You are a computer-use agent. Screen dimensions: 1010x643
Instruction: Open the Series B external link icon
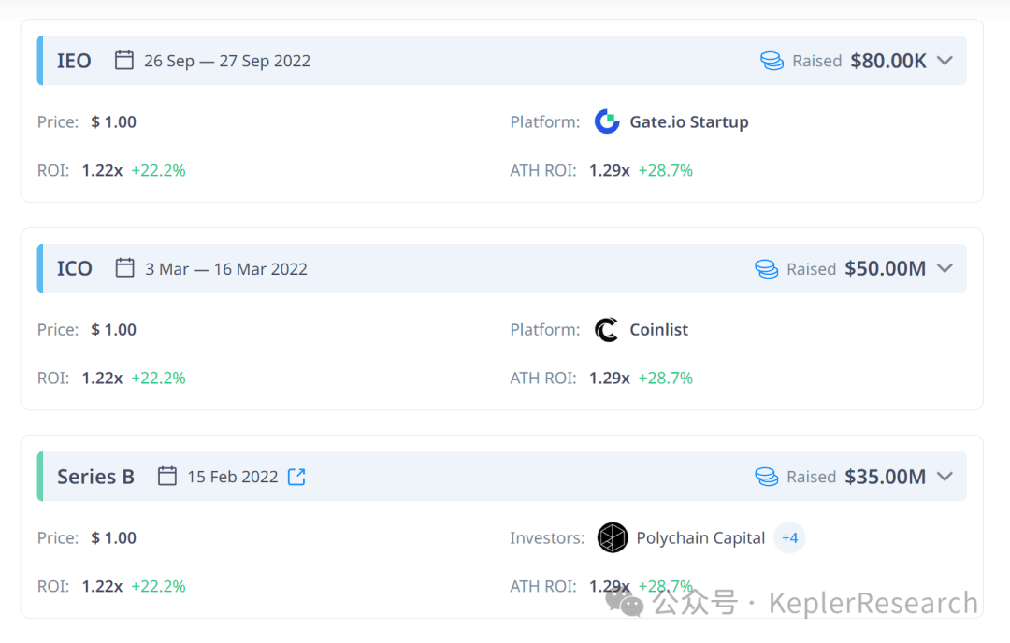pyautogui.click(x=296, y=477)
